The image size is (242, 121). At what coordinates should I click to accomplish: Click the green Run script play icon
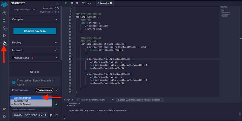click(66, 3)
